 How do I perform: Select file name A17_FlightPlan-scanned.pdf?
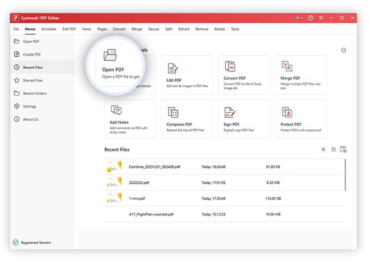[x=151, y=214]
